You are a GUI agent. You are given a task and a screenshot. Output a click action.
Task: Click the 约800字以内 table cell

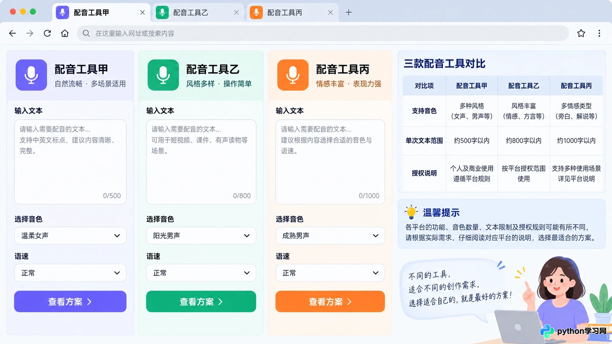tap(524, 141)
